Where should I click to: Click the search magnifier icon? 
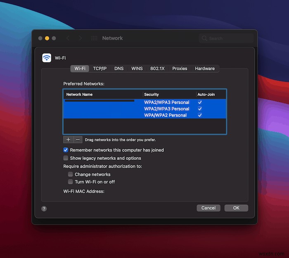tap(204, 38)
